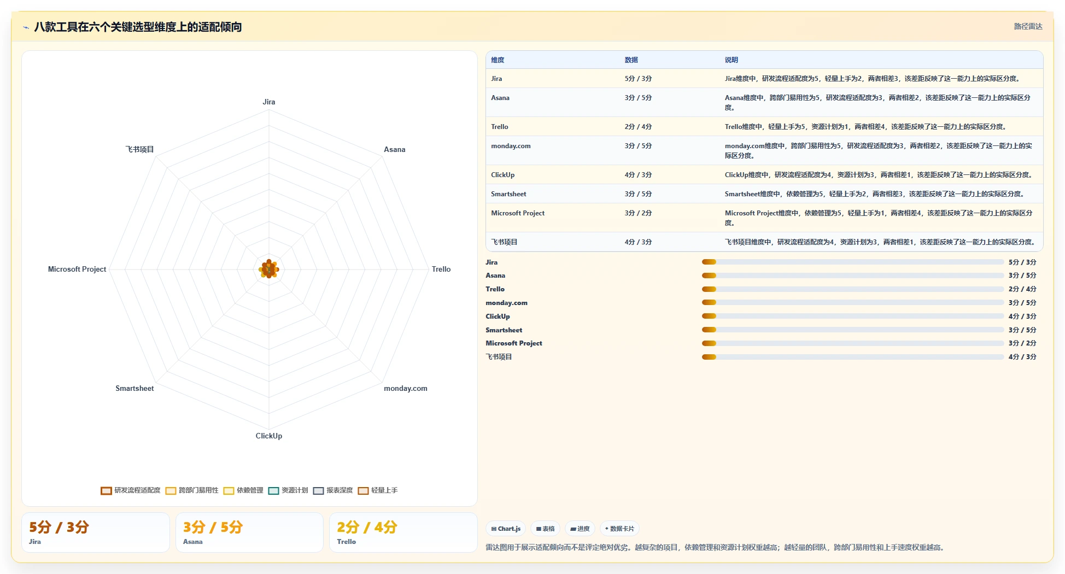Click the Jira axis label on radar

[268, 102]
